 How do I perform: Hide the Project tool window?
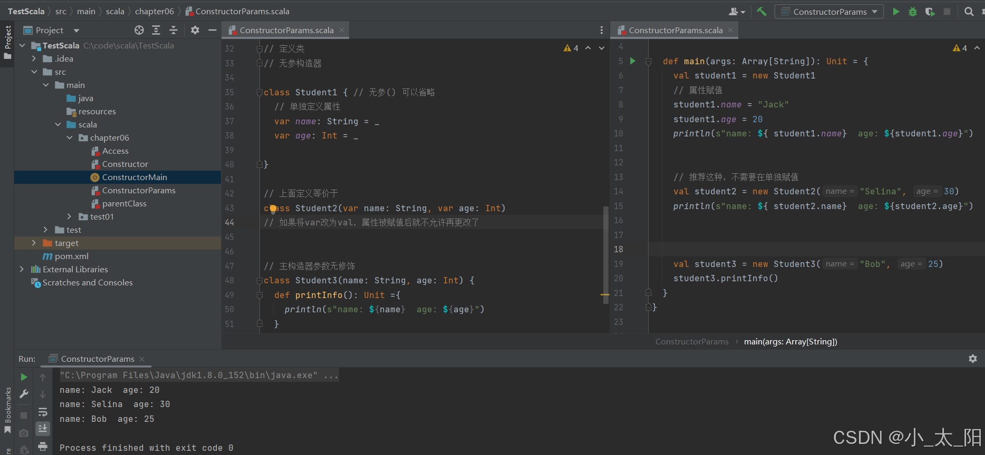213,30
